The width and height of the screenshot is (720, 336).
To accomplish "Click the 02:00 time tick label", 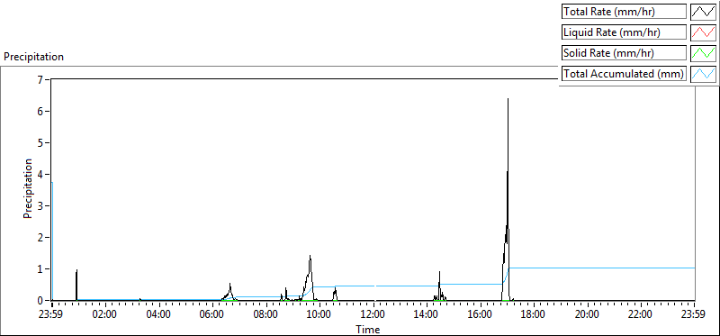I will point(105,315).
